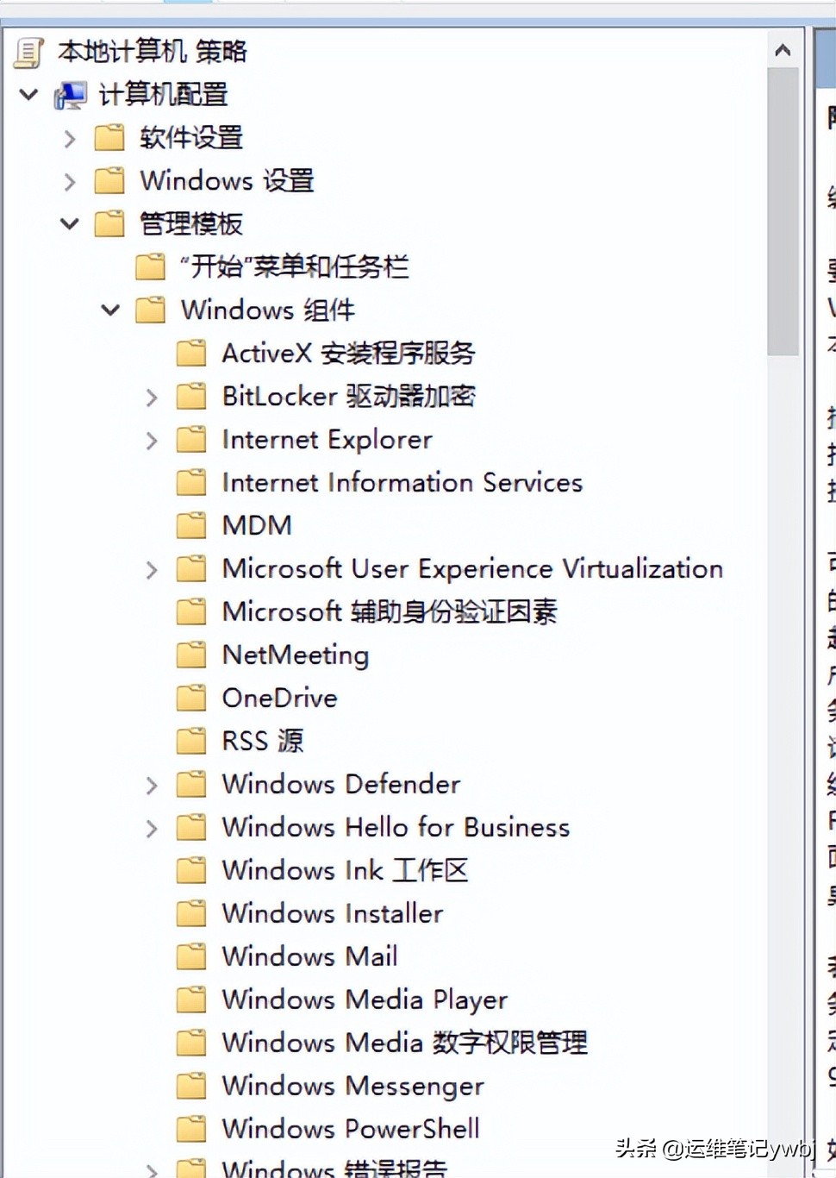Select Windows Hello for Business
This screenshot has height=1178, width=836.
point(396,827)
